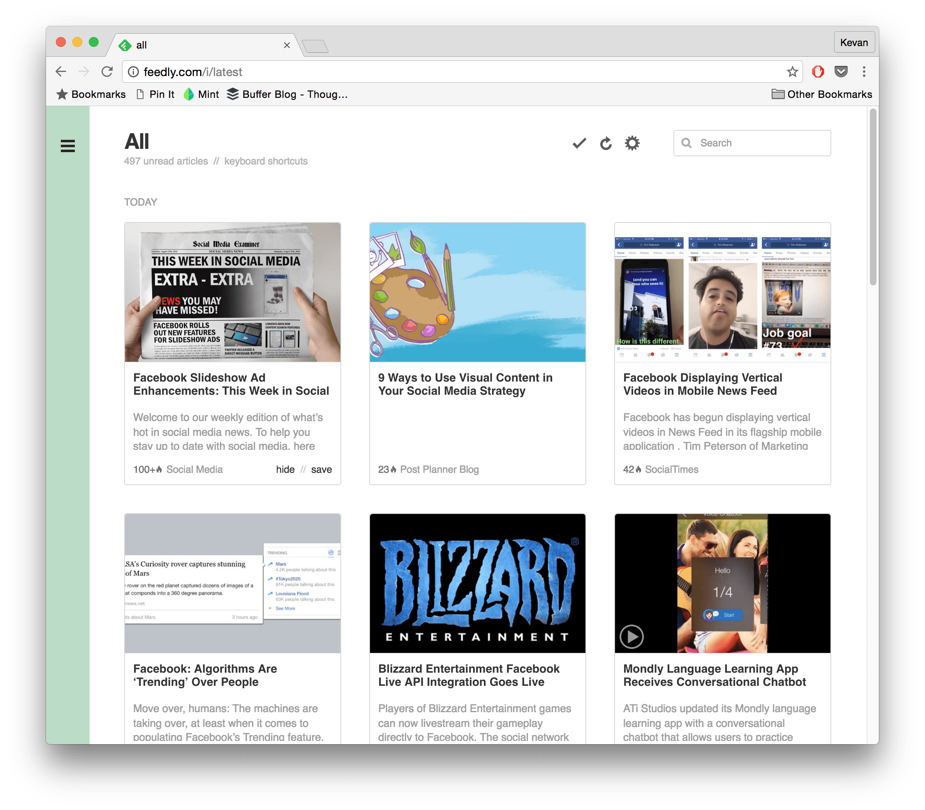View site information icon in address bar
Image resolution: width=925 pixels, height=810 pixels.
click(x=133, y=72)
